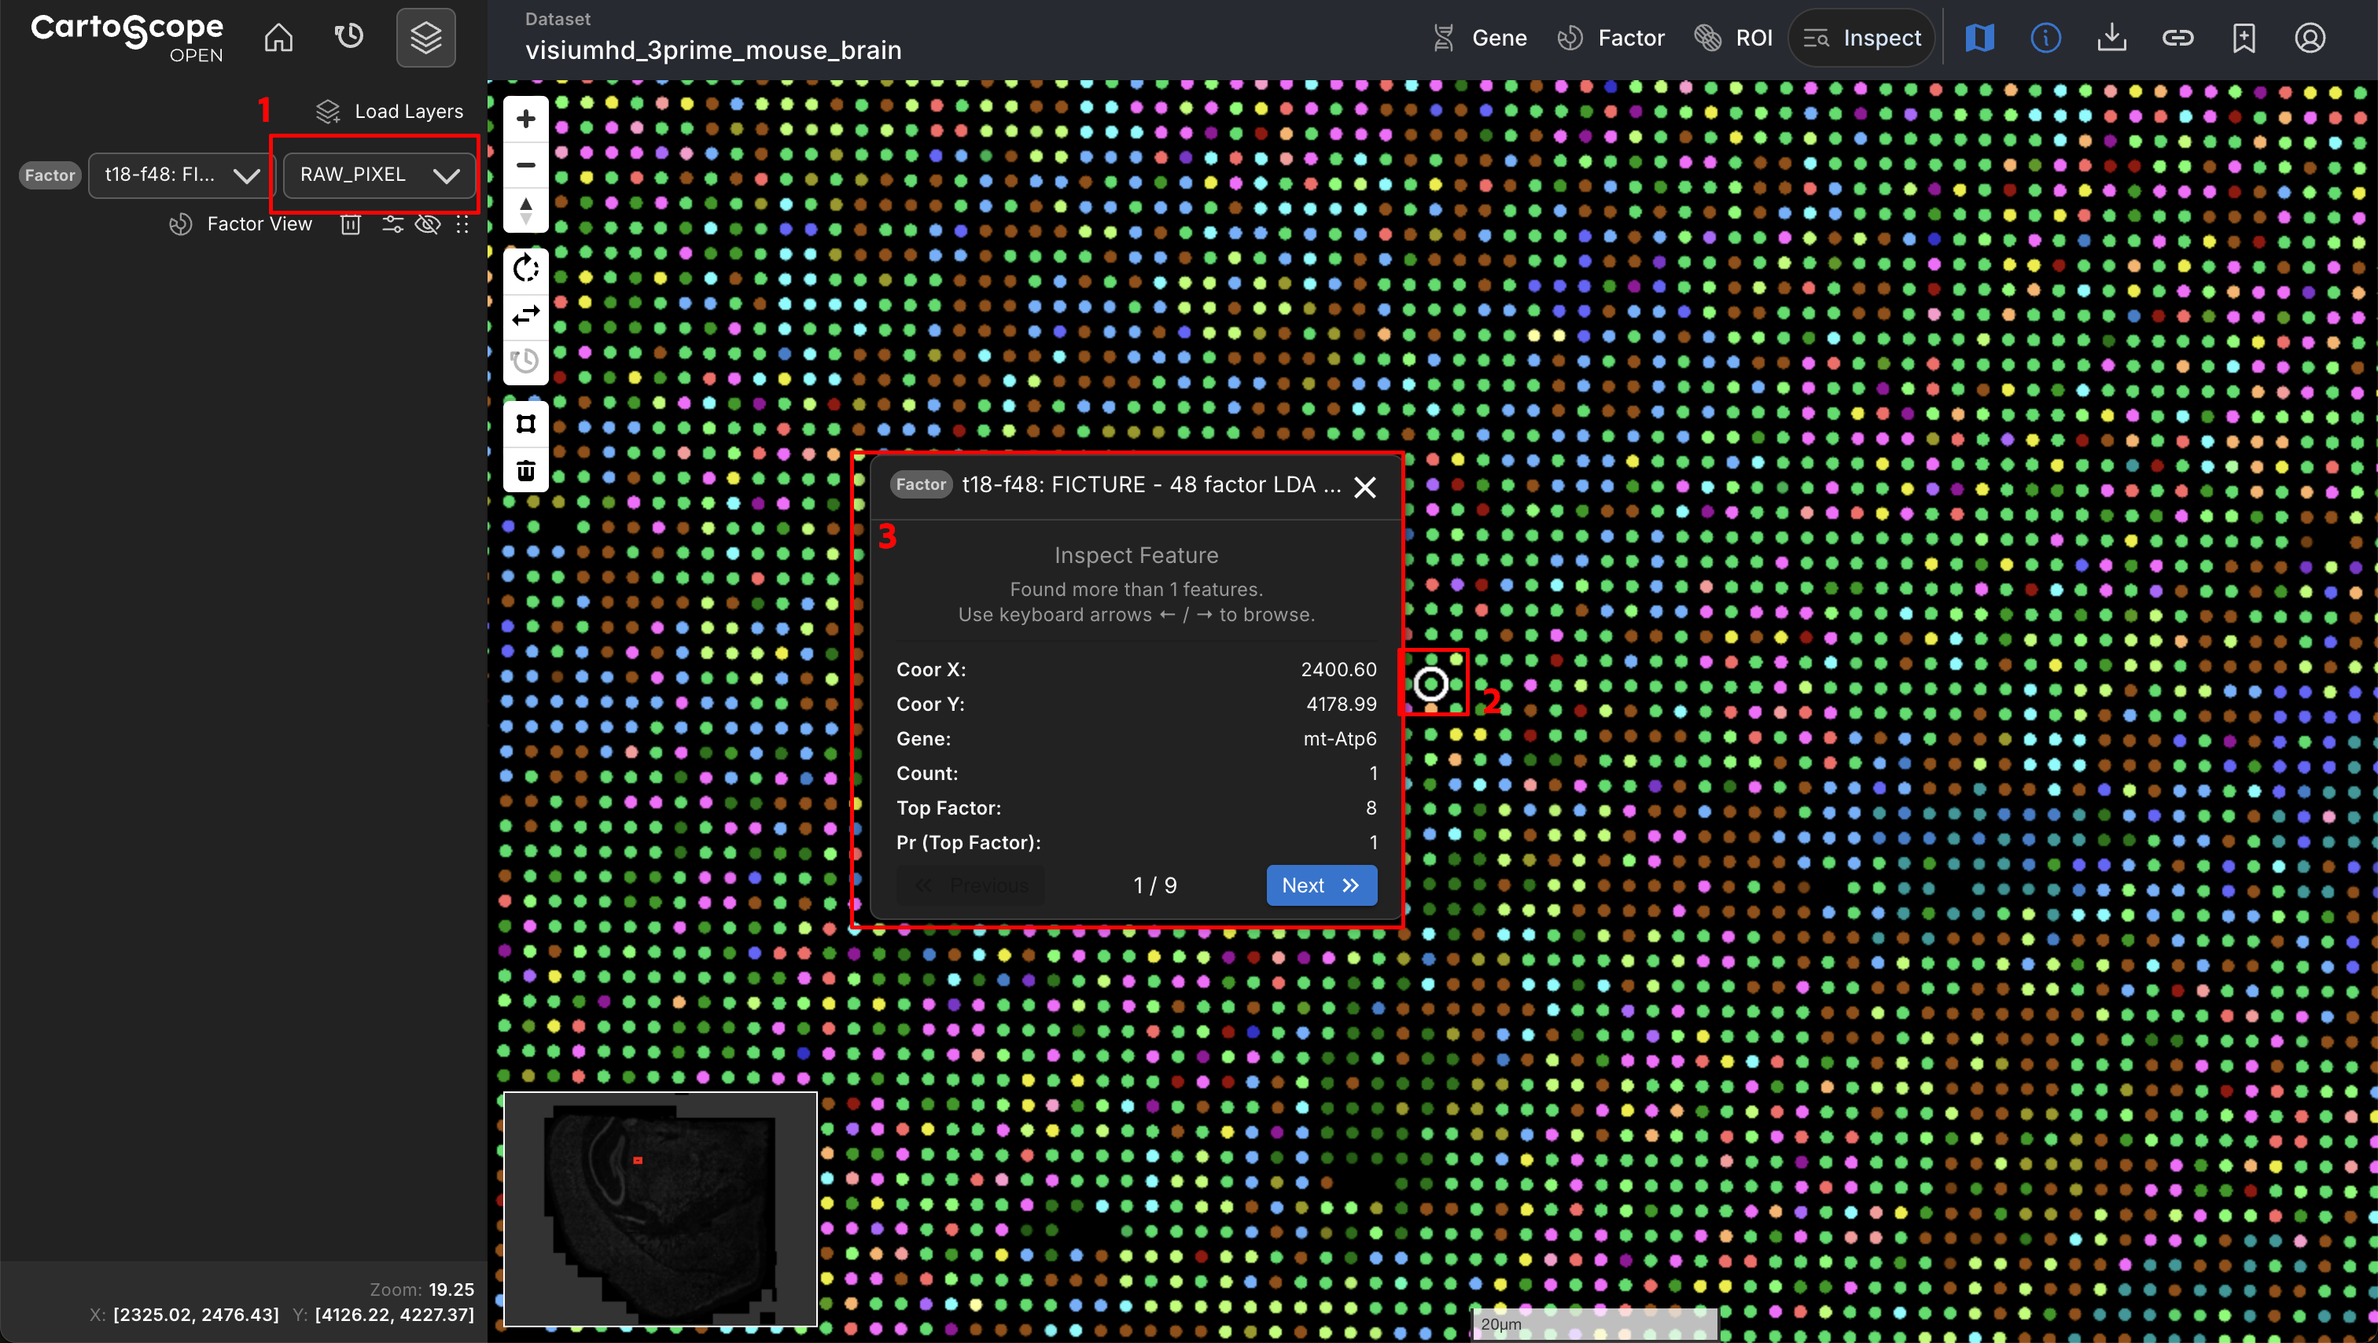Viewport: 2378px width, 1343px height.
Task: Toggle the blue info overlay icon
Action: [2045, 38]
